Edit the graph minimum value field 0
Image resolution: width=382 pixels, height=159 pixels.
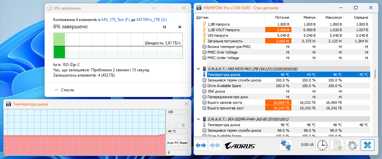pos(177,153)
